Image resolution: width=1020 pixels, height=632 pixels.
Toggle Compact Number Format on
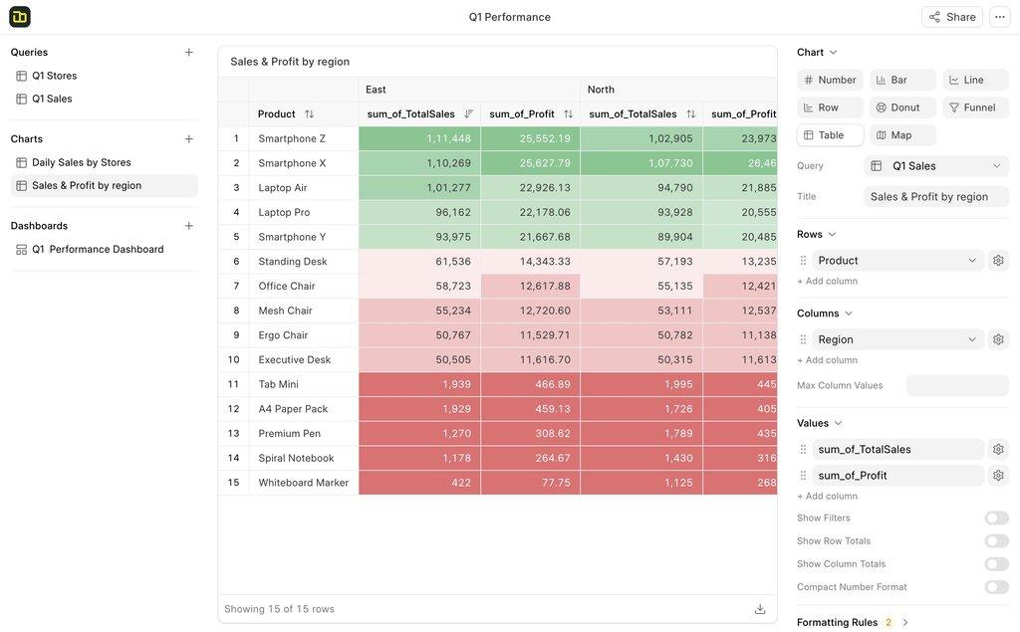(x=996, y=587)
